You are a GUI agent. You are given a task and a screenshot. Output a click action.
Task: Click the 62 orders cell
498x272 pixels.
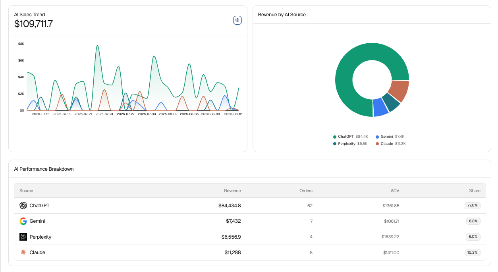(x=310, y=206)
